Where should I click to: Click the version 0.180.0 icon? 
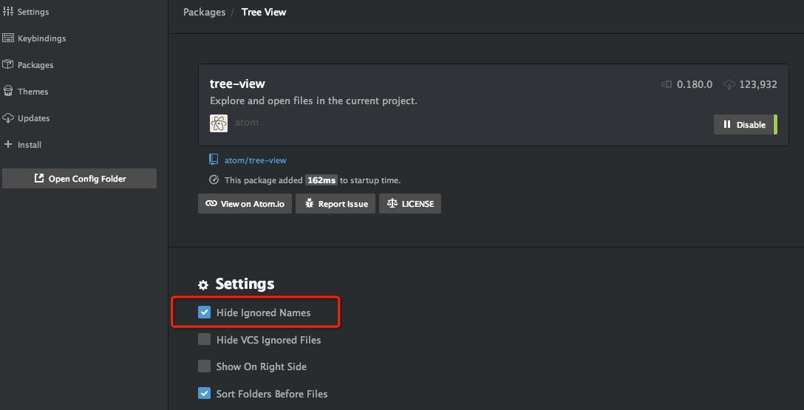click(667, 84)
